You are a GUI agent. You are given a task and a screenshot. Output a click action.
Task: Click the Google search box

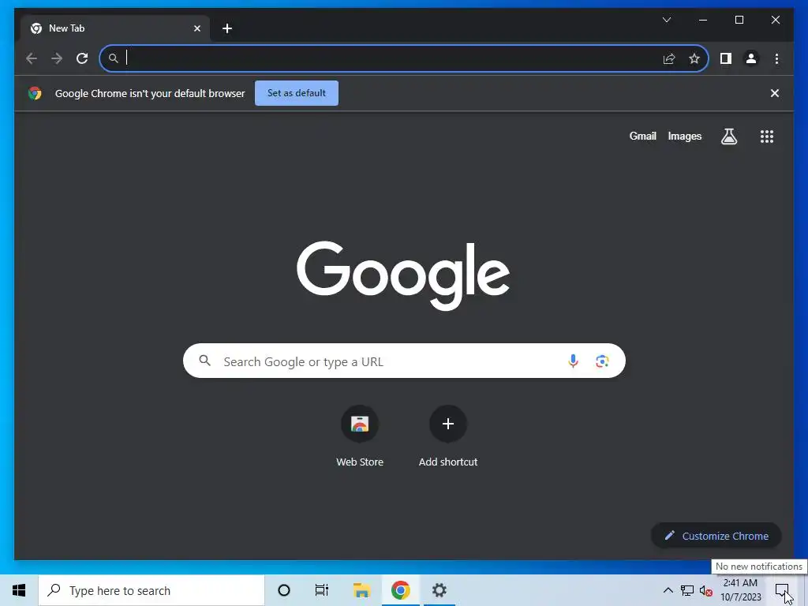[404, 361]
